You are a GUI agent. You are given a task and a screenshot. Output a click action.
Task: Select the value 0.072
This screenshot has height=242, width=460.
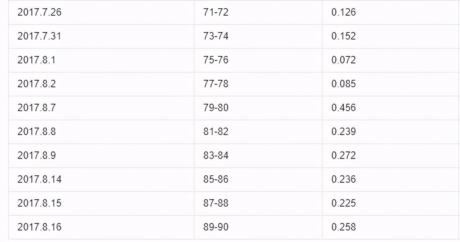coord(343,60)
